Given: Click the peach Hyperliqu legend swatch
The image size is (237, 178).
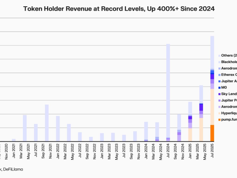Looking at the screenshot, I should click(x=220, y=114).
